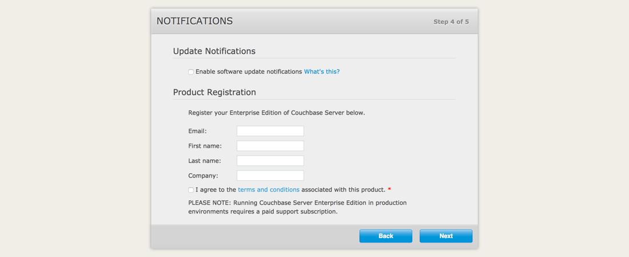Click the "Company:" label
Viewport: 629px width, 257px height.
tap(204, 176)
